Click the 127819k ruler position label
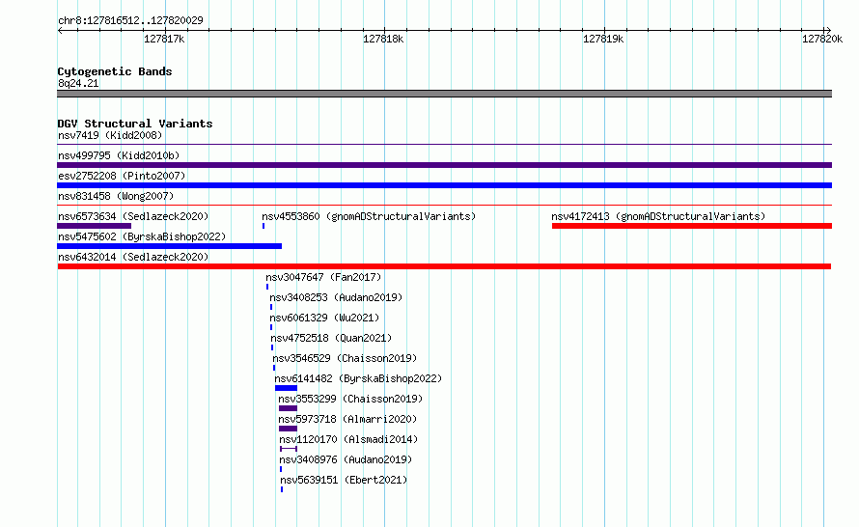This screenshot has height=527, width=859. tap(603, 39)
